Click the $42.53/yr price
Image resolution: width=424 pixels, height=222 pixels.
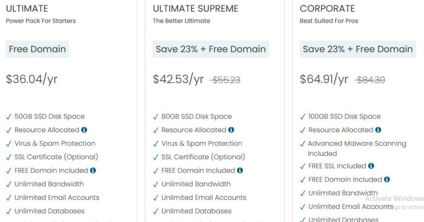[178, 79]
